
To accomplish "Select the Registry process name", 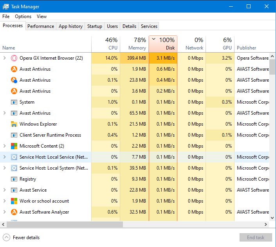I will click(28, 179).
